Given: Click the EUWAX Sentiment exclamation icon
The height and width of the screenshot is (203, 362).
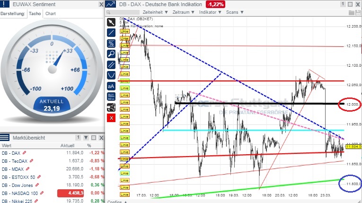Looking at the screenshot, I should pyautogui.click(x=5, y=4).
